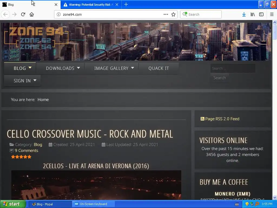
Task: Click the MONERO (XMR) label
Action: point(232,194)
